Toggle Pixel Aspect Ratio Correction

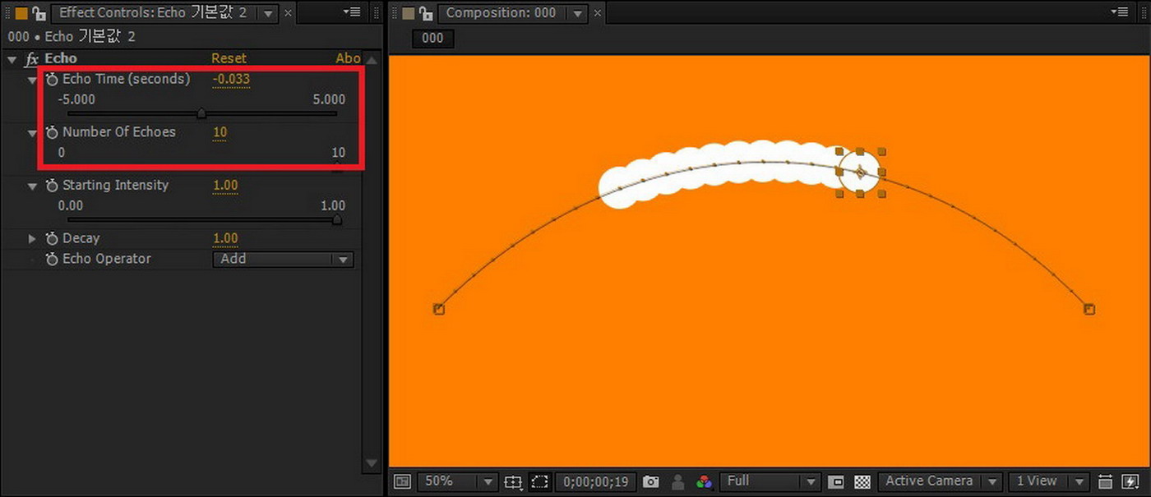pos(1105,482)
